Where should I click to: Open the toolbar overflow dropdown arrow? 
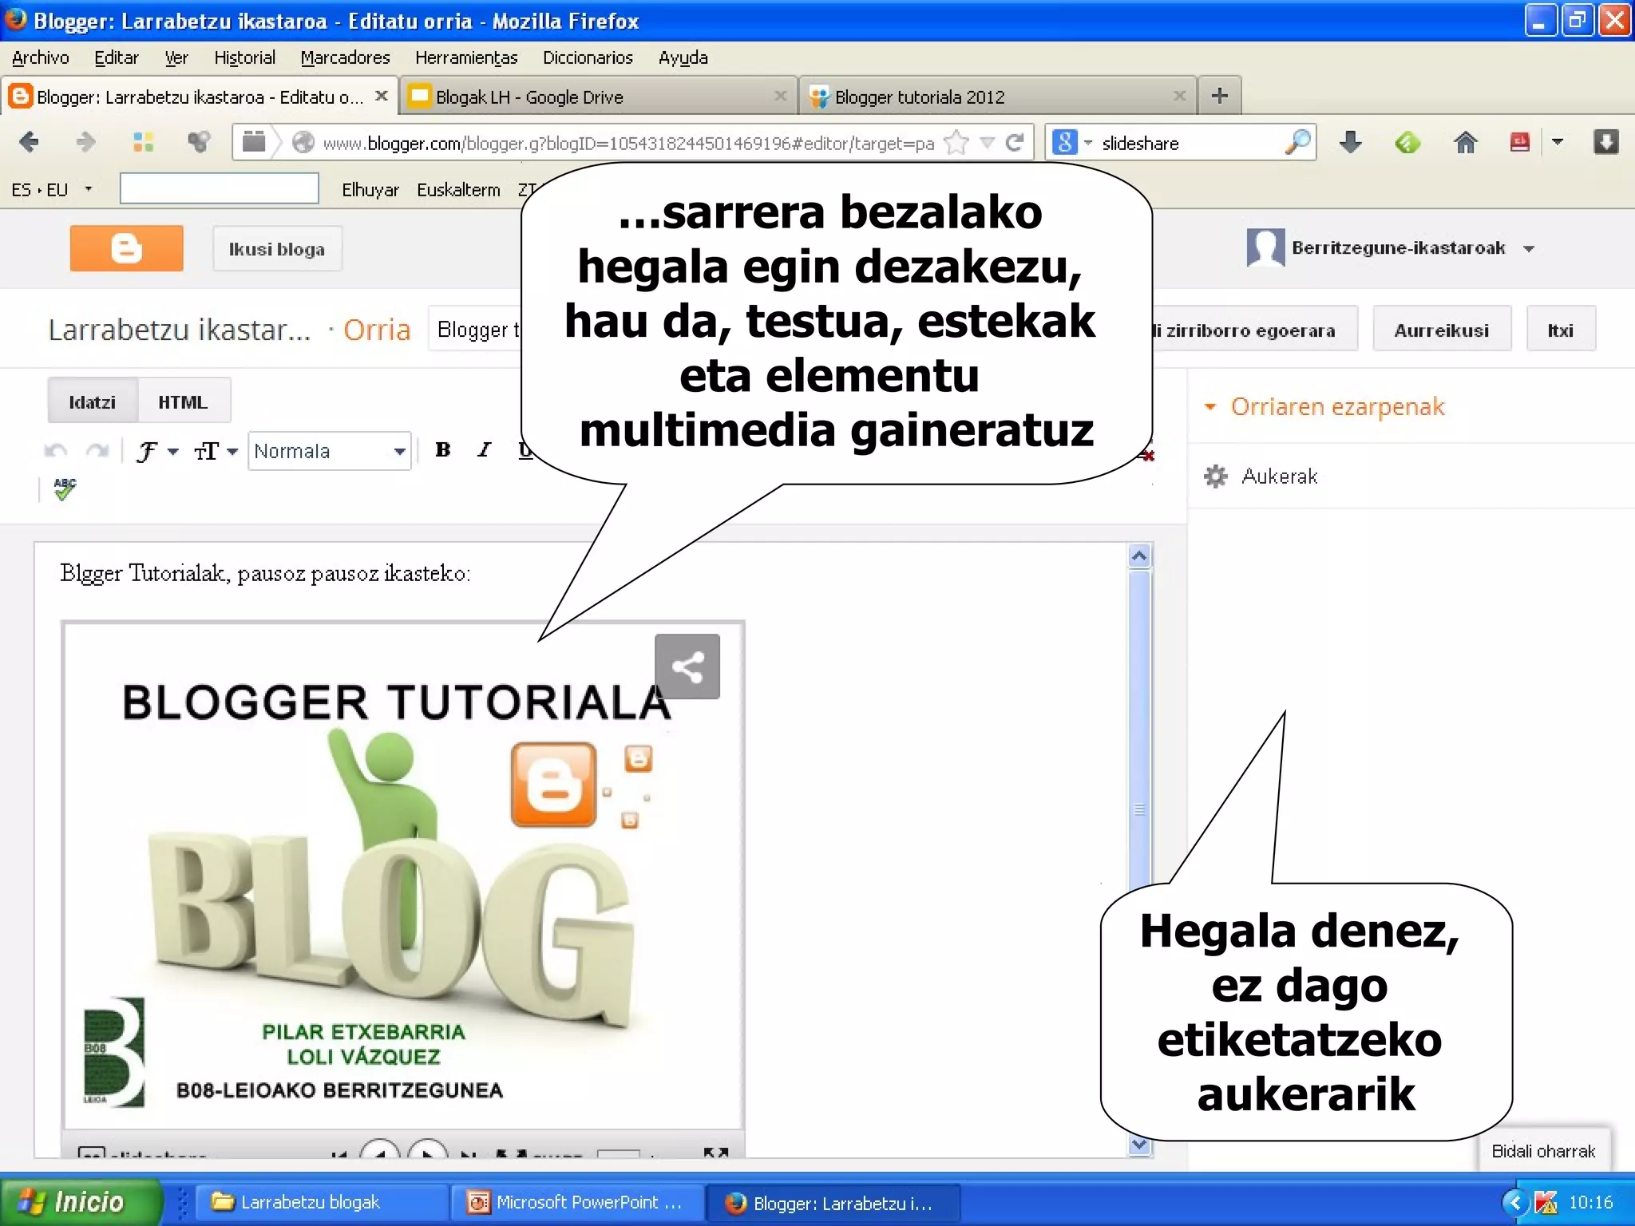pyautogui.click(x=1557, y=142)
